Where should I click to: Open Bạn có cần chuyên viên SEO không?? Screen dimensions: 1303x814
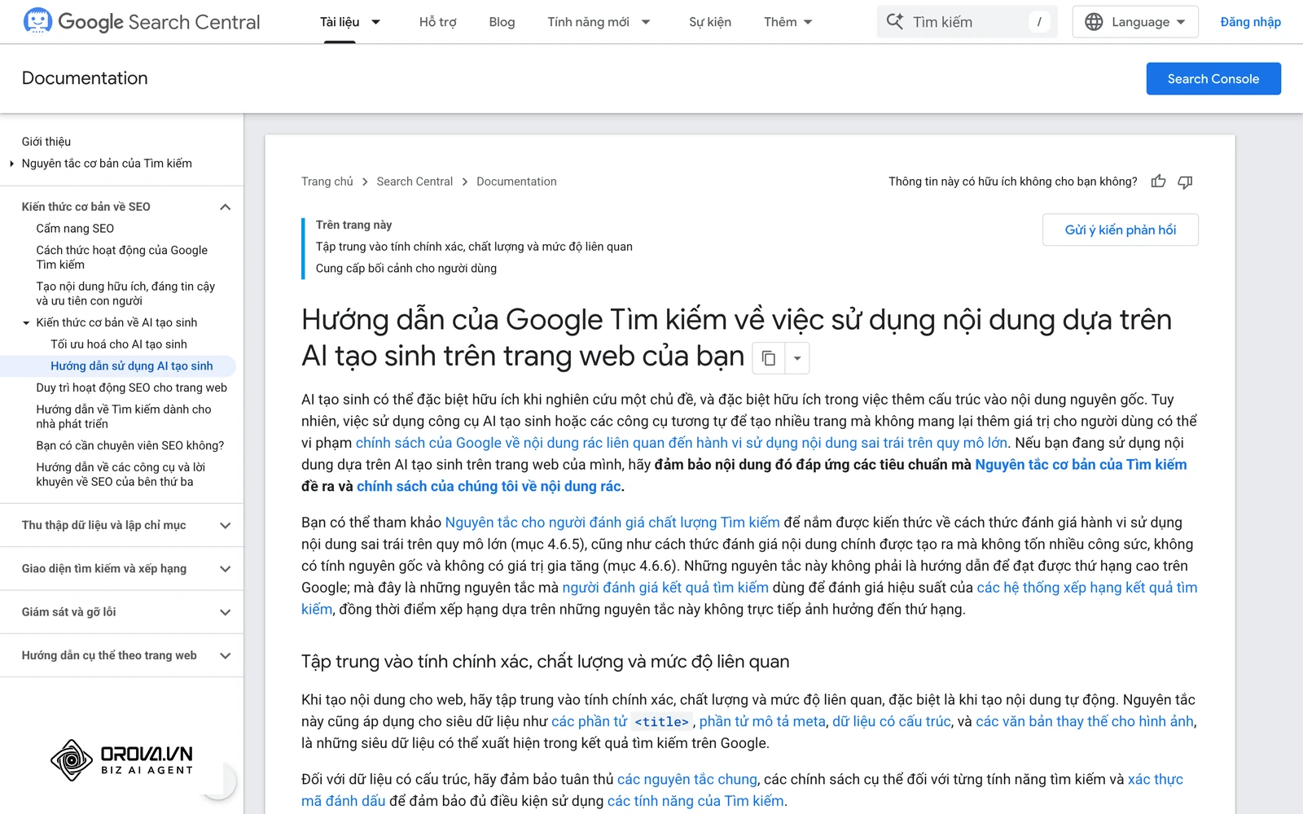pyautogui.click(x=129, y=445)
